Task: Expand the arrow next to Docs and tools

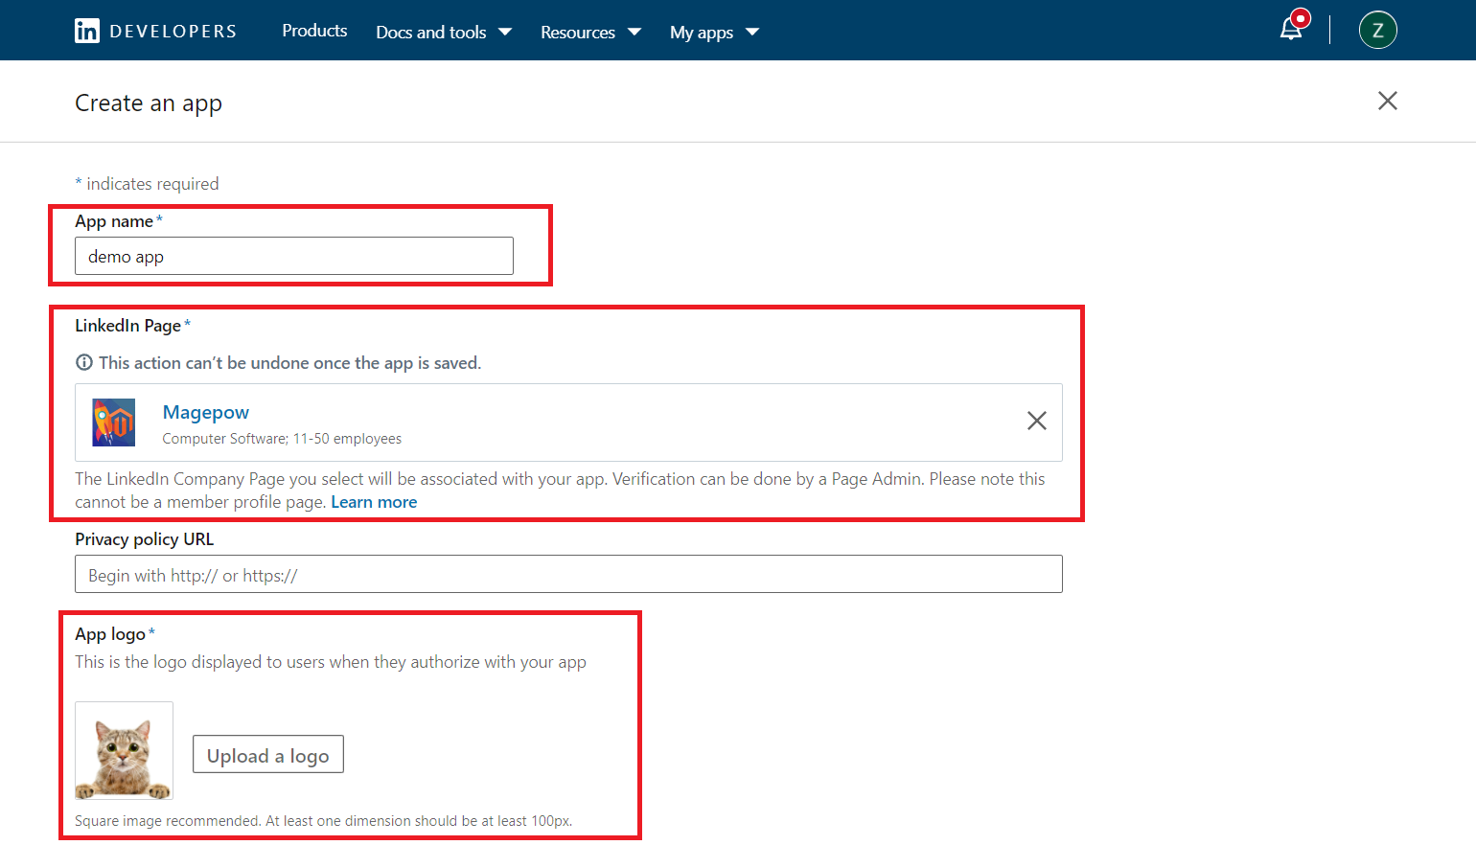Action: (x=505, y=33)
